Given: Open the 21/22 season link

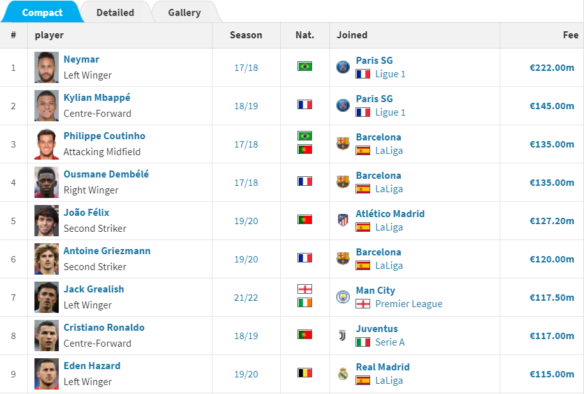Looking at the screenshot, I should click(246, 298).
